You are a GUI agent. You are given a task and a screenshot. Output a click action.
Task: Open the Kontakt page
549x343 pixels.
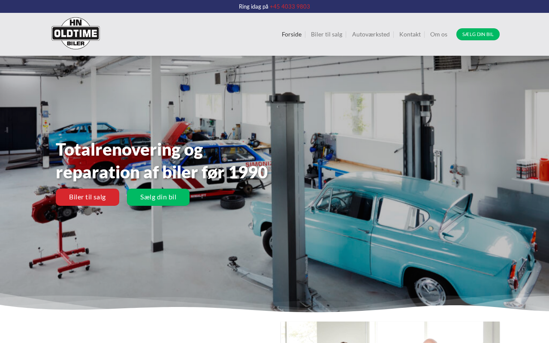410,34
